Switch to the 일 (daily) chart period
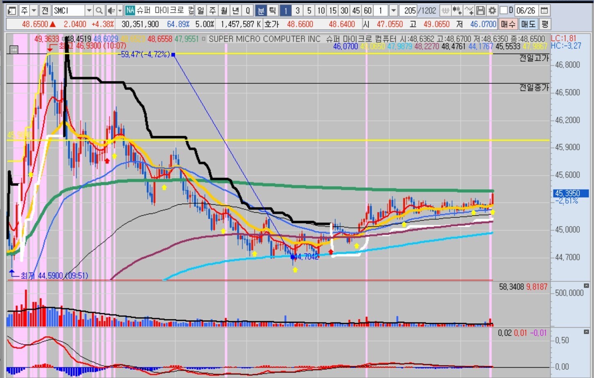The height and width of the screenshot is (378, 594). click(200, 10)
